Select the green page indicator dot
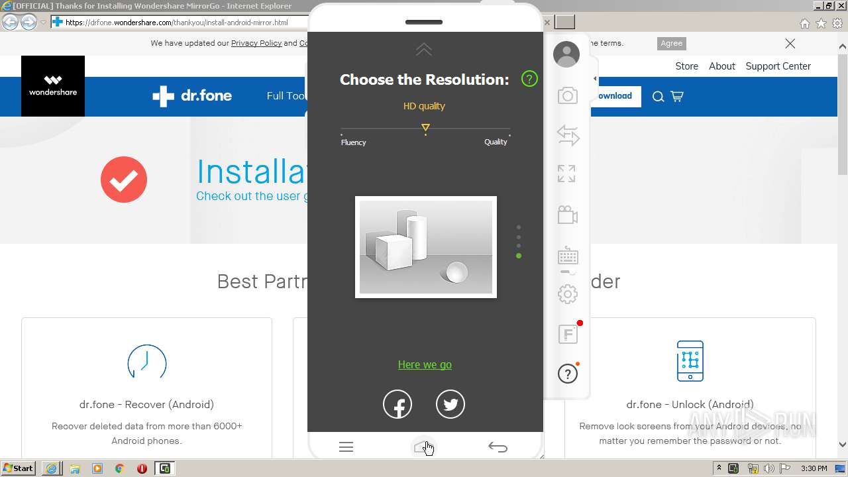This screenshot has width=848, height=477. [x=519, y=256]
